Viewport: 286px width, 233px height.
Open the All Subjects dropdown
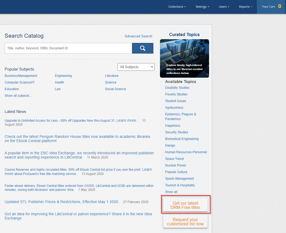click(136, 67)
